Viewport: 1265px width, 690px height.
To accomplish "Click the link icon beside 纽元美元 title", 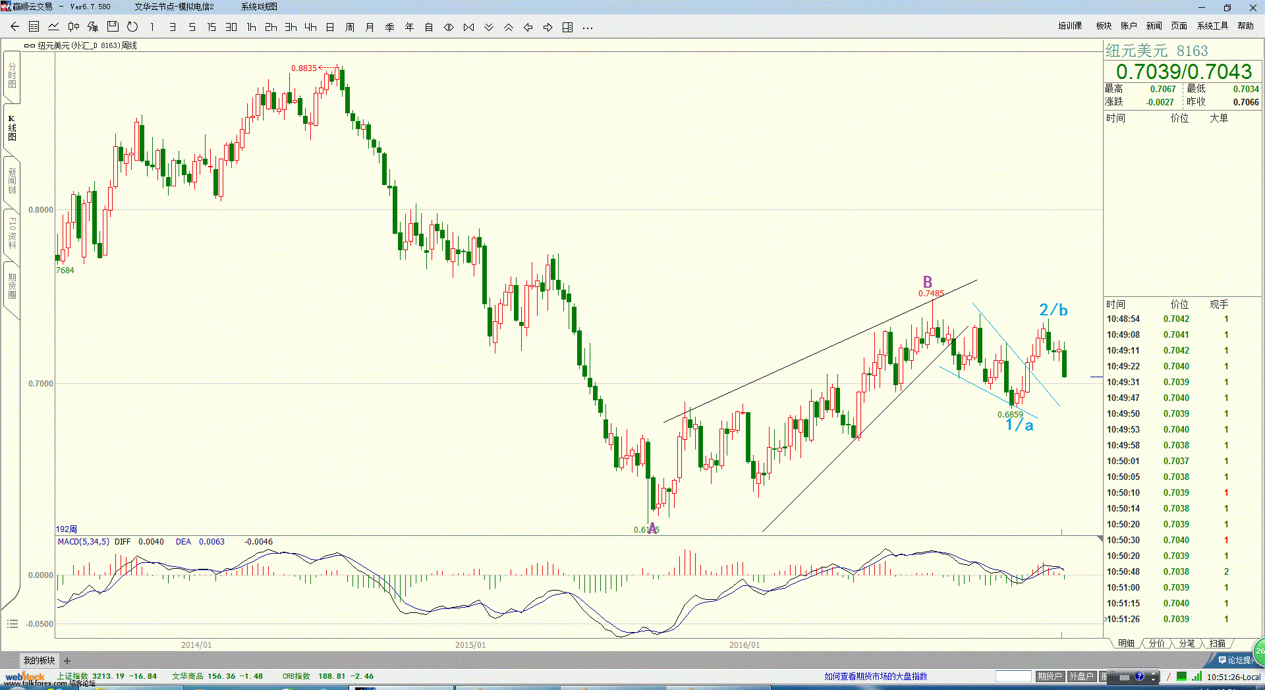I will 30,45.
